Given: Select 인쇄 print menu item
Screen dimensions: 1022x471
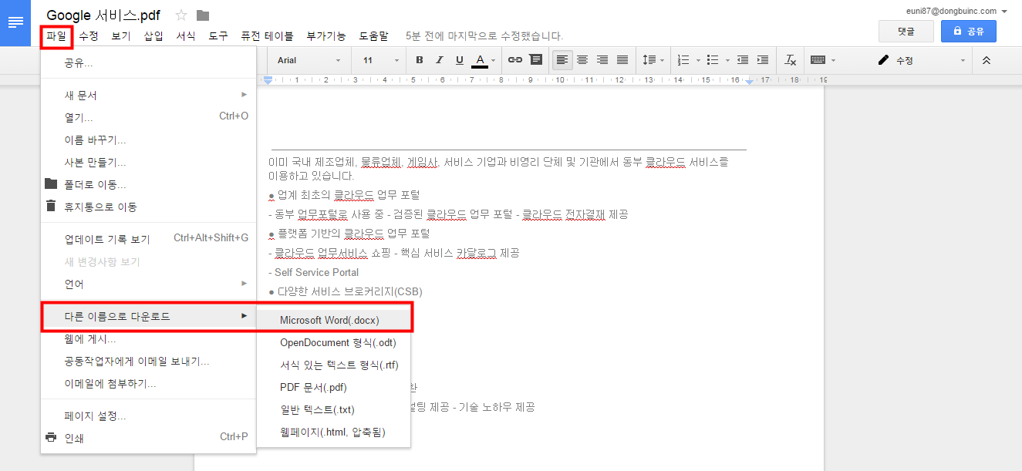Looking at the screenshot, I should pos(149,438).
